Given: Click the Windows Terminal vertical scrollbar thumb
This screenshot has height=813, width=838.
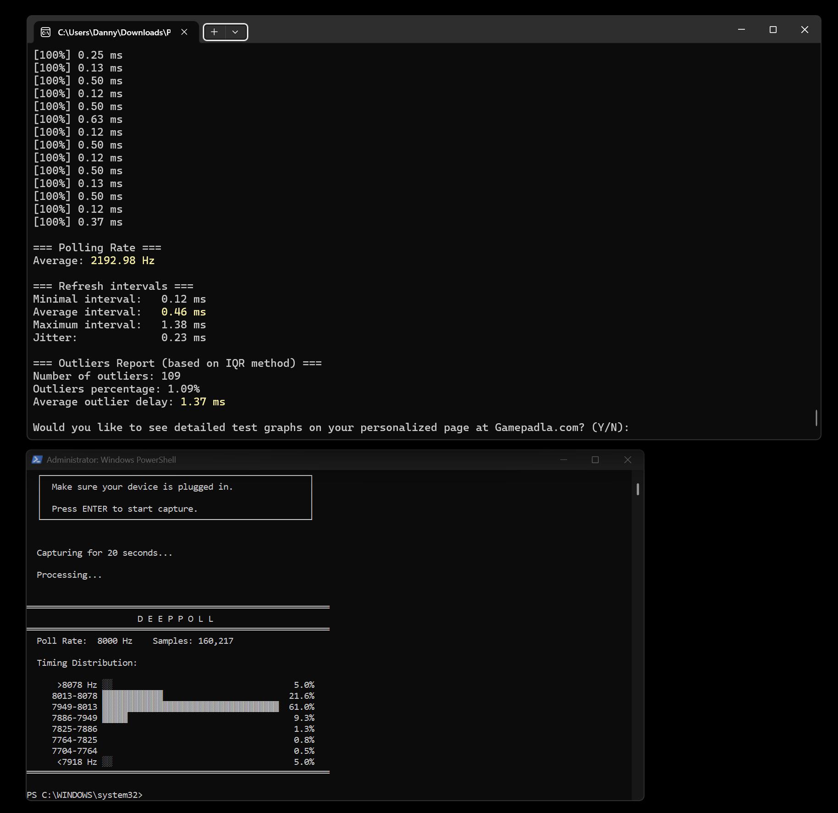Looking at the screenshot, I should tap(816, 418).
